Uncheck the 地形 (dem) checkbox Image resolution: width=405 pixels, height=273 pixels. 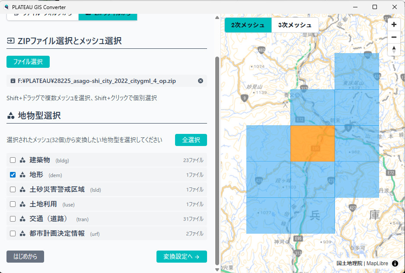pyautogui.click(x=13, y=175)
